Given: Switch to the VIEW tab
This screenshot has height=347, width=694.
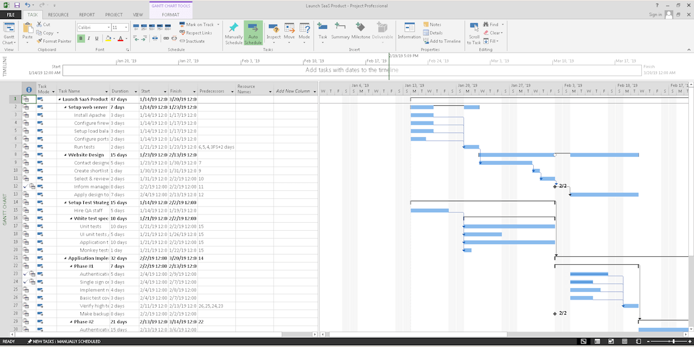Looking at the screenshot, I should click(x=138, y=14).
